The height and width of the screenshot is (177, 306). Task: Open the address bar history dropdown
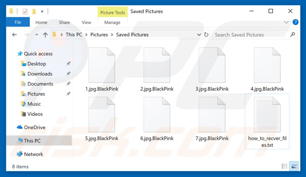(196, 35)
